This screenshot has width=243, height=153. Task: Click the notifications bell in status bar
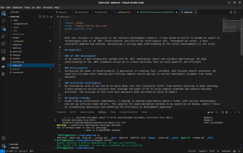point(239,151)
